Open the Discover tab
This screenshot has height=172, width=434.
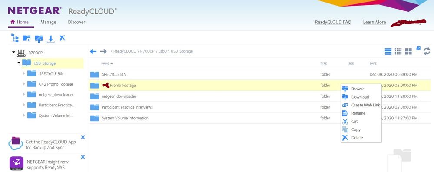tap(76, 22)
